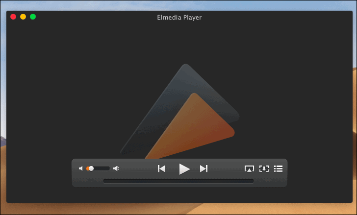Skip to the next track
Viewport: 357px width, 215px height.
(x=204, y=169)
